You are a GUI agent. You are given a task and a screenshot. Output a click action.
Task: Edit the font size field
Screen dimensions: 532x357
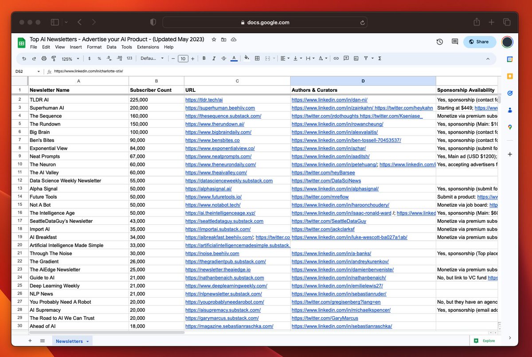(183, 59)
